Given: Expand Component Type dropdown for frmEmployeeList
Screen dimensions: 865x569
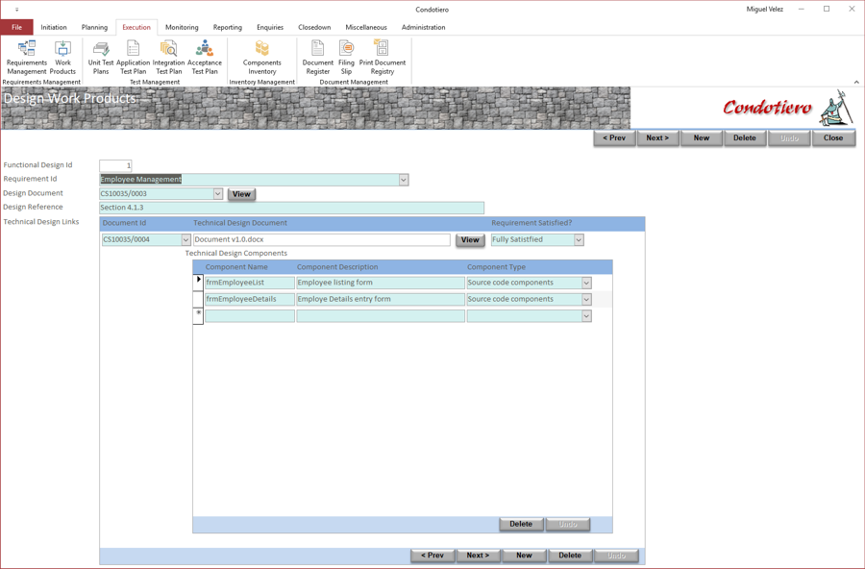Looking at the screenshot, I should pos(586,284).
